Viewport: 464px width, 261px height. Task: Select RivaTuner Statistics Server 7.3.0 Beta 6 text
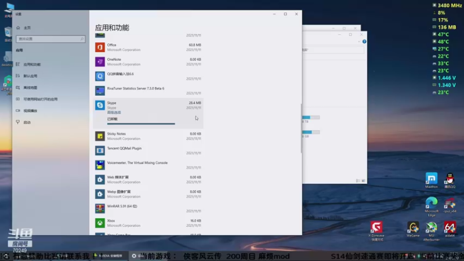tap(136, 89)
